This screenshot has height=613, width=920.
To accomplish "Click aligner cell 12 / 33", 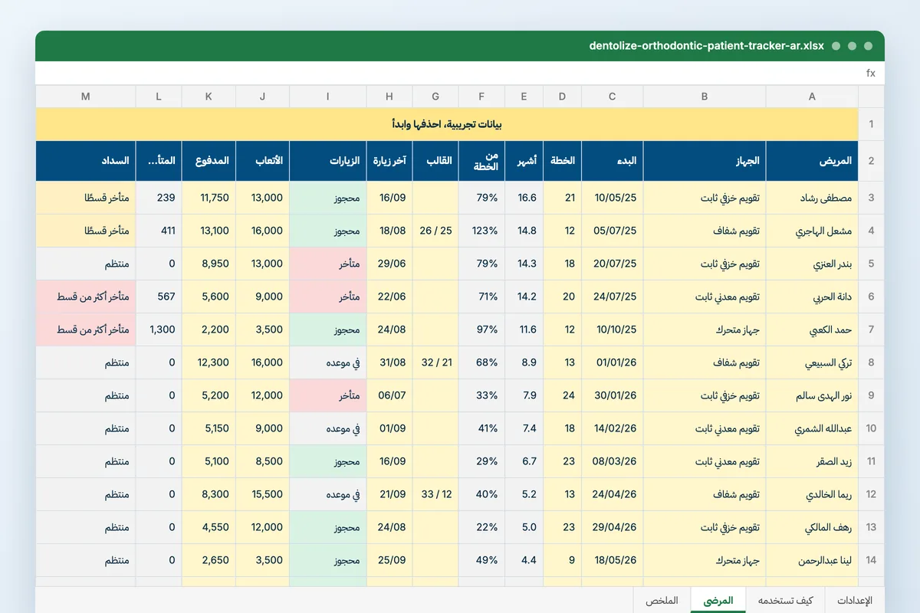I will click(x=435, y=494).
